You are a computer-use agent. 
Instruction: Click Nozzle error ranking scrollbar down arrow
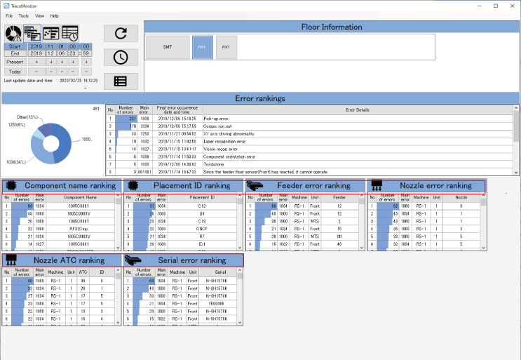click(x=484, y=248)
